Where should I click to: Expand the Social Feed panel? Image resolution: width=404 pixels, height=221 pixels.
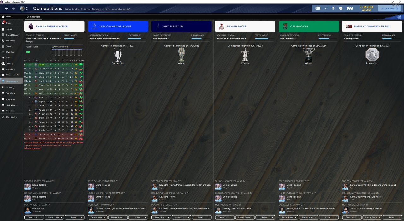(389, 8)
